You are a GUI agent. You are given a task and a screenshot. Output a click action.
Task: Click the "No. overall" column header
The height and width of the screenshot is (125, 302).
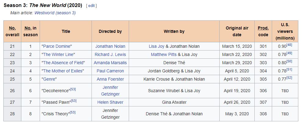tap(12, 28)
